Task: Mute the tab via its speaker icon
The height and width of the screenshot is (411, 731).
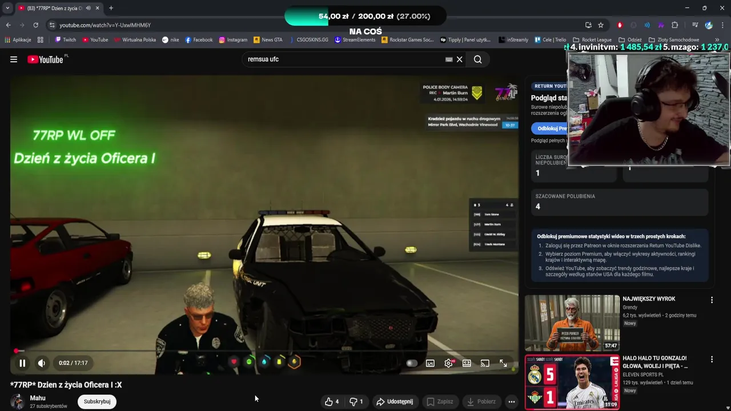Action: click(x=88, y=8)
